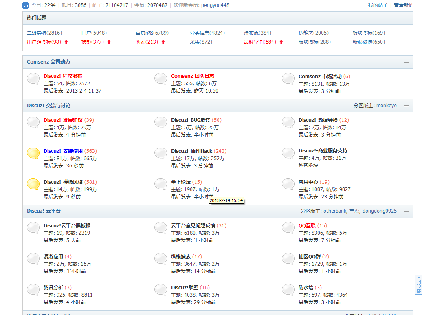Open moderator otherbank profile
This screenshot has width=422, height=315.
coord(335,211)
